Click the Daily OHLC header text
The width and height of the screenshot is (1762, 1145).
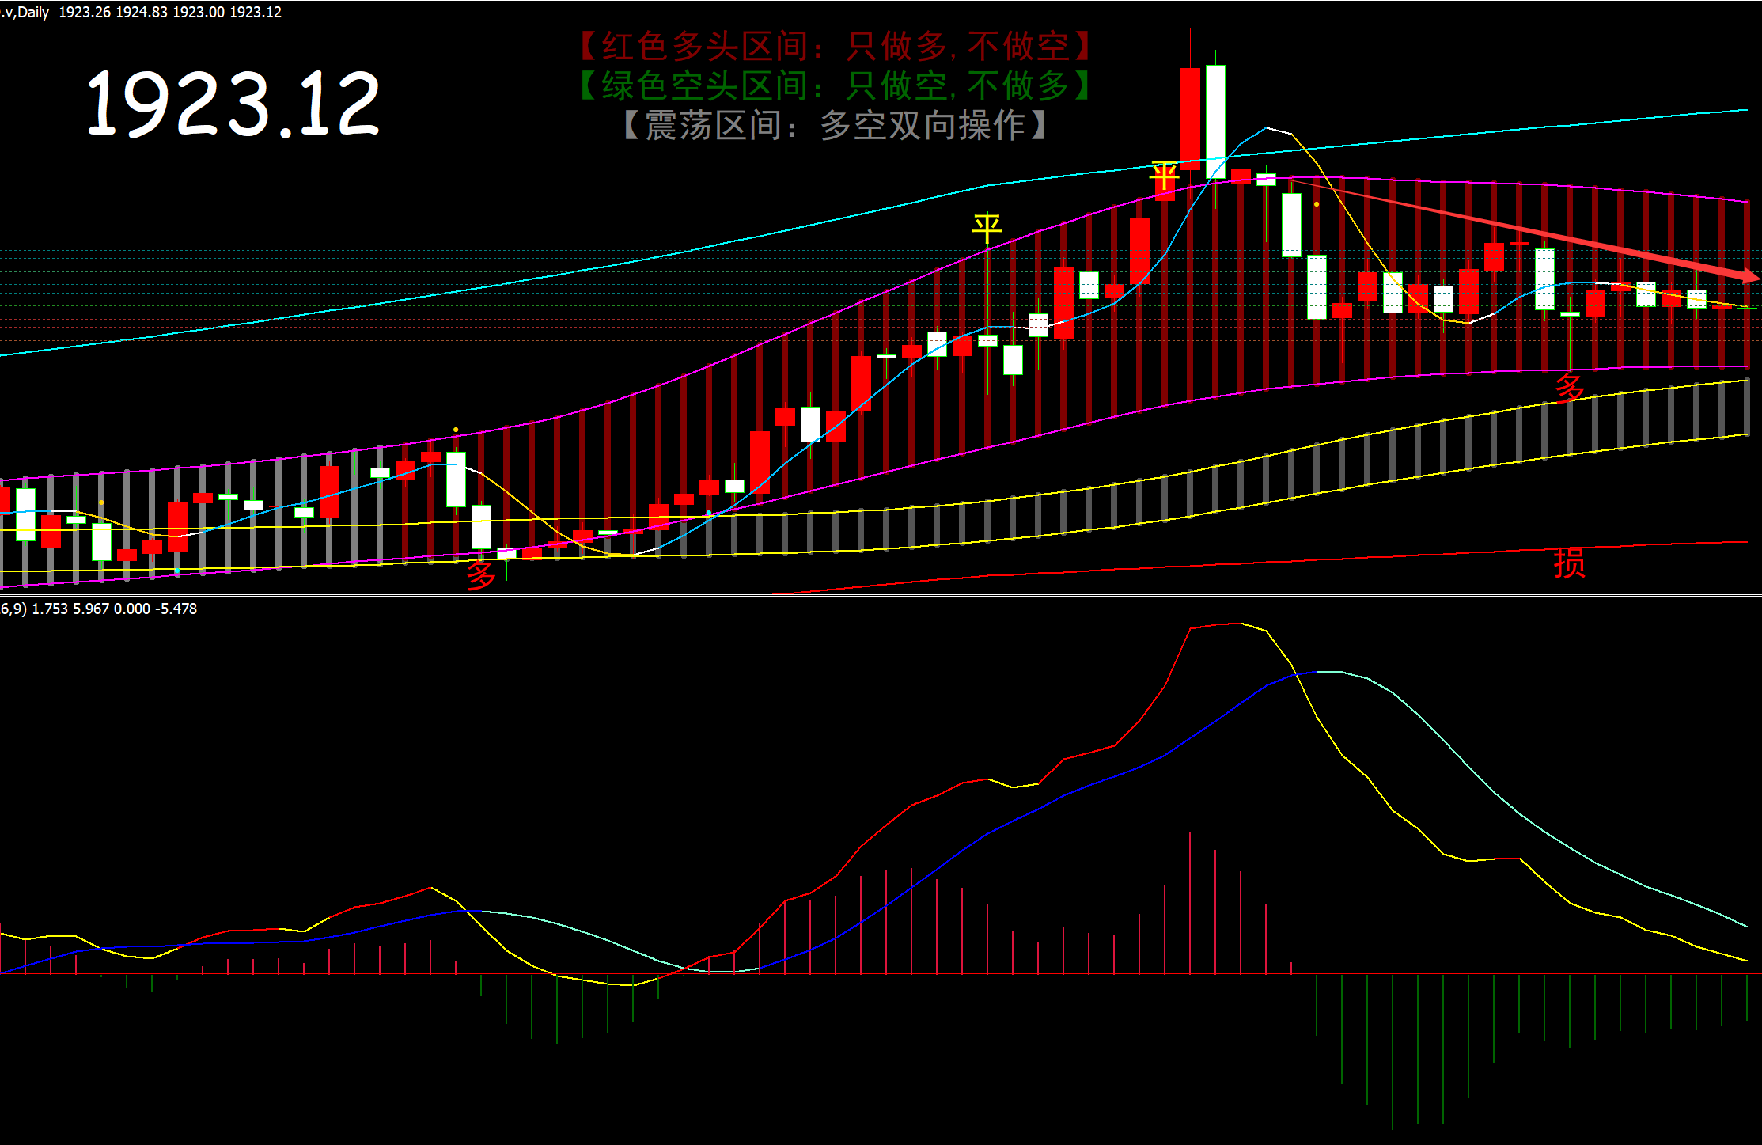coord(142,12)
